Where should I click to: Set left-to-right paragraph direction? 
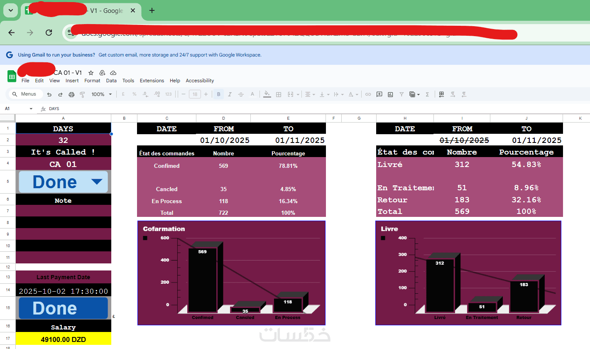(x=453, y=94)
